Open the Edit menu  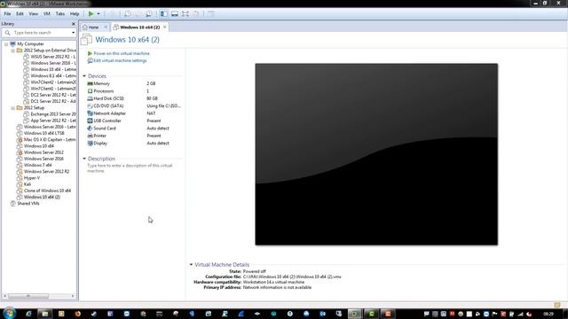(20, 14)
